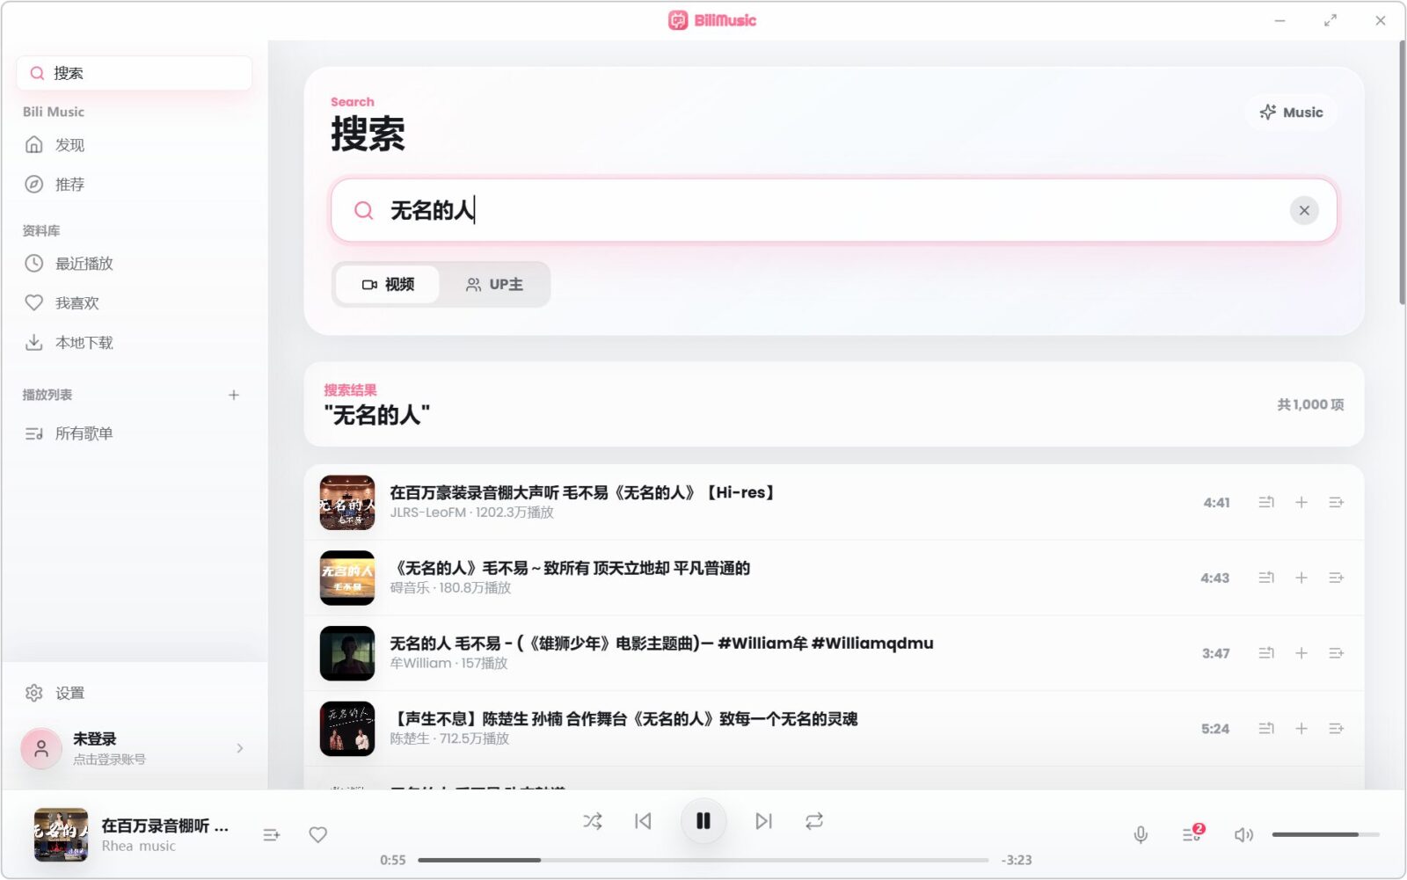Click the magnifier icon in main search bar
This screenshot has height=880, width=1407.
(363, 211)
